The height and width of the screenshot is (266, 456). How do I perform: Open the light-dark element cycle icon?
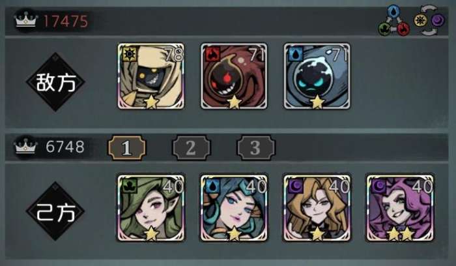[x=429, y=20]
